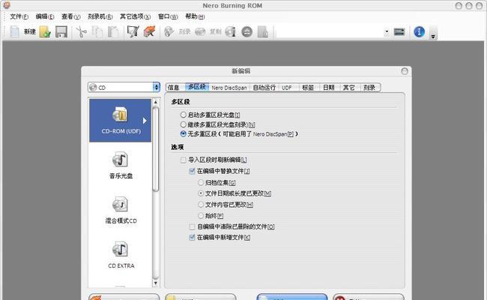Screen dimensions: 487x300
Task: Switch to the UDF tab
Action: coord(287,88)
